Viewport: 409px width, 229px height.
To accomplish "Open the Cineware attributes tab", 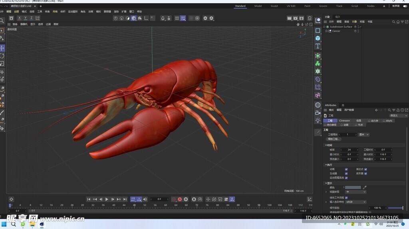I will click(x=344, y=121).
